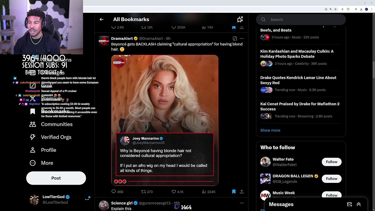This screenshot has width=375, height=211.
Task: Click the DramaAlert display name
Action: tap(122, 38)
